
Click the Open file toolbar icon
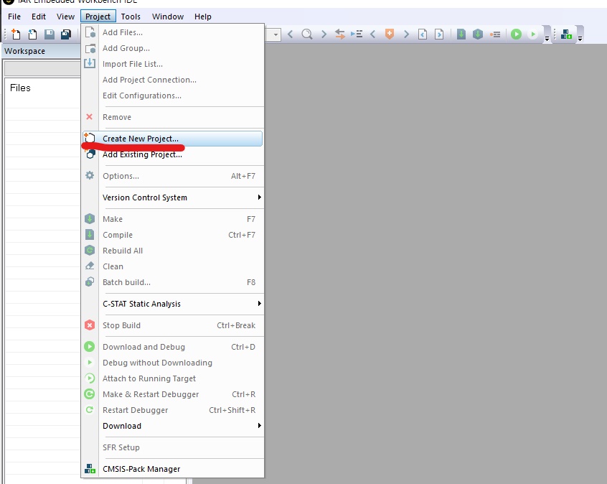[32, 34]
